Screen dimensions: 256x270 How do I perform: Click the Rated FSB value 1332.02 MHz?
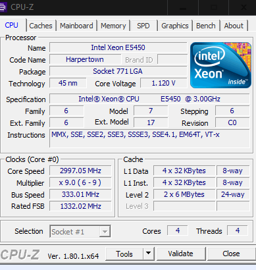80,206
